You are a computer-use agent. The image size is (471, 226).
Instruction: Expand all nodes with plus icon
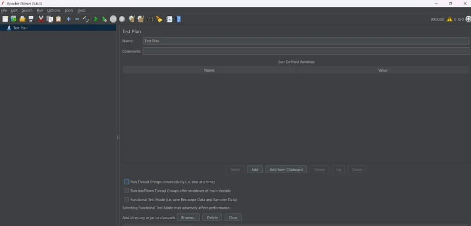(69, 19)
